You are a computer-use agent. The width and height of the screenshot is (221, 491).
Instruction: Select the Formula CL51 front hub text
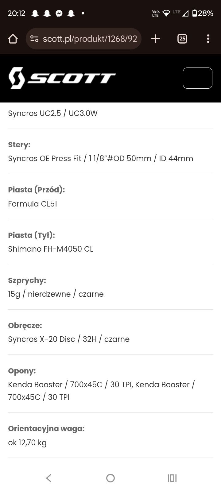coord(33,204)
